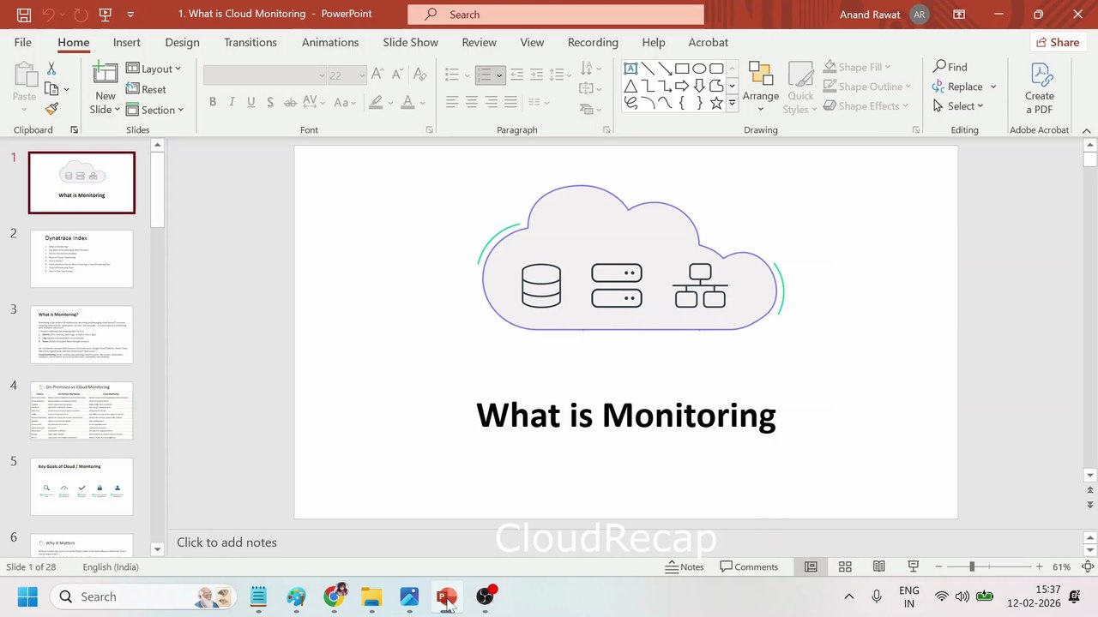Select slide 5 Key Goals thumbnail
This screenshot has height=617, width=1098.
pos(81,487)
